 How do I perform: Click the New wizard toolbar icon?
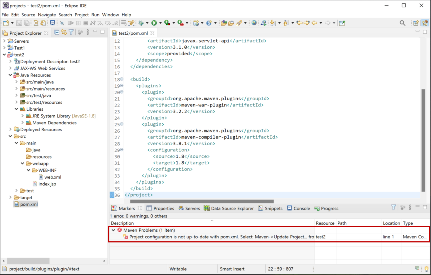coord(6,23)
